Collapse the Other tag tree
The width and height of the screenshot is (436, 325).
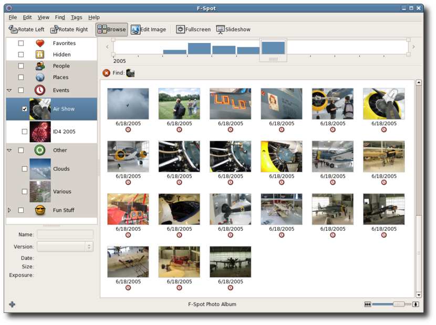tap(9, 150)
